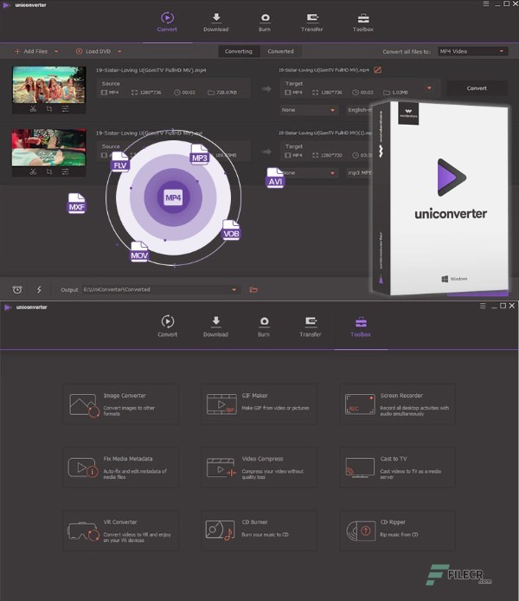
Task: Open the MP4 Video format dropdown
Action: click(x=472, y=51)
